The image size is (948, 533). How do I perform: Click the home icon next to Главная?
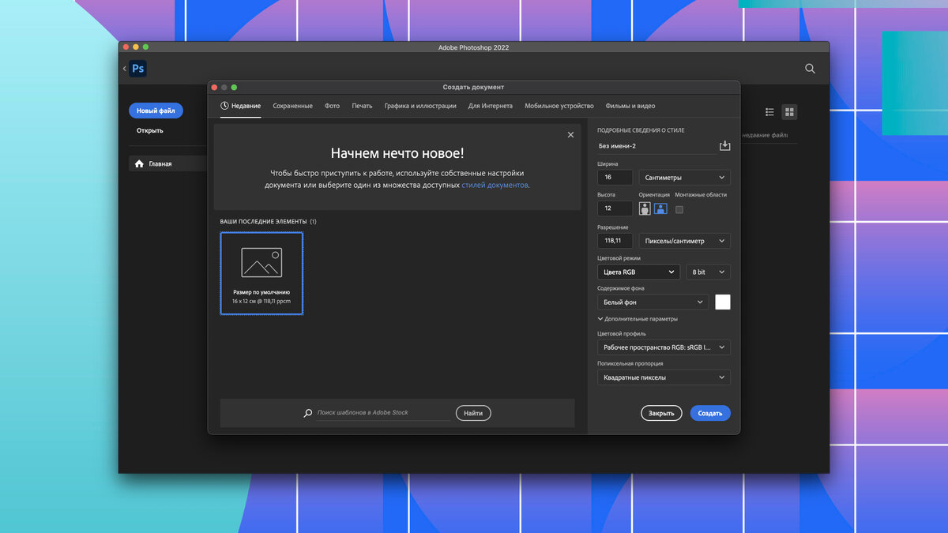[x=139, y=163]
